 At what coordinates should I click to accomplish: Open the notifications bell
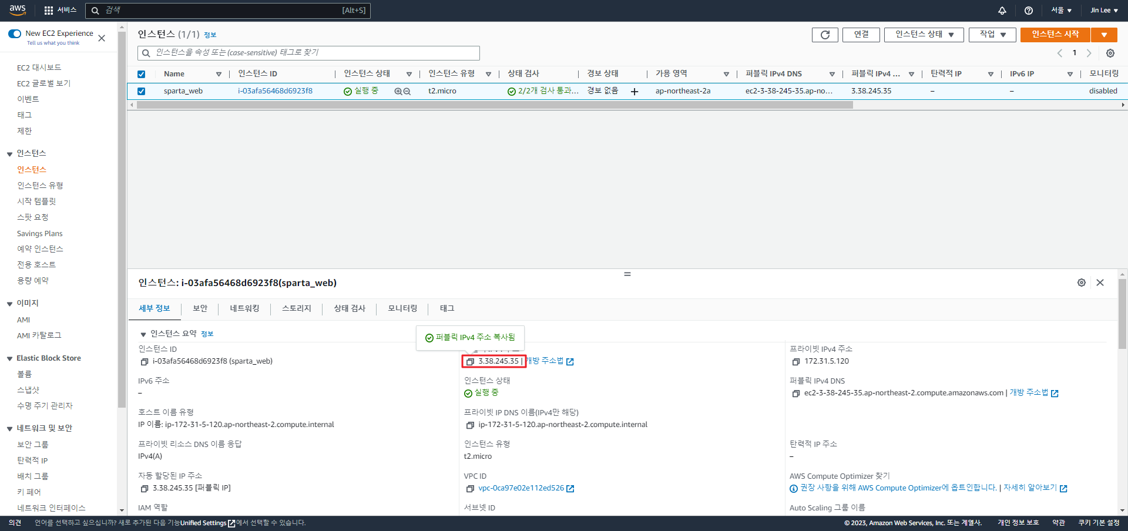tap(1002, 11)
